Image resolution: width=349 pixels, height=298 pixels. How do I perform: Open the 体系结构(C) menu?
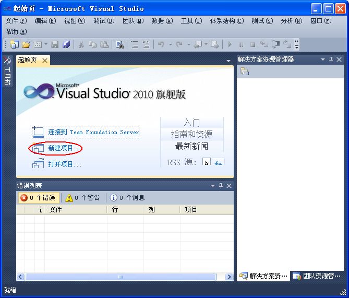coord(227,21)
